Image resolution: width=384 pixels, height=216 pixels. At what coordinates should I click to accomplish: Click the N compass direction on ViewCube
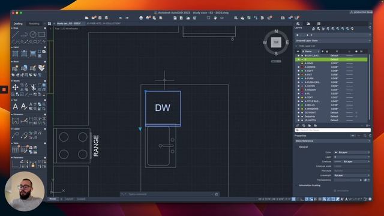point(276,31)
